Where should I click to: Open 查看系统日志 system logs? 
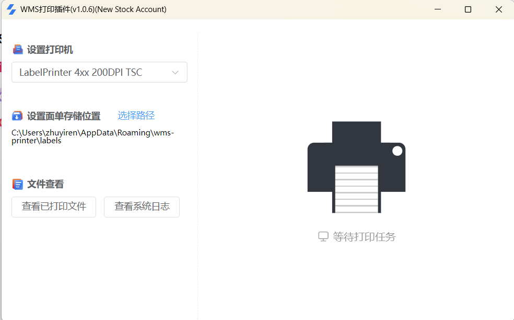pos(142,207)
